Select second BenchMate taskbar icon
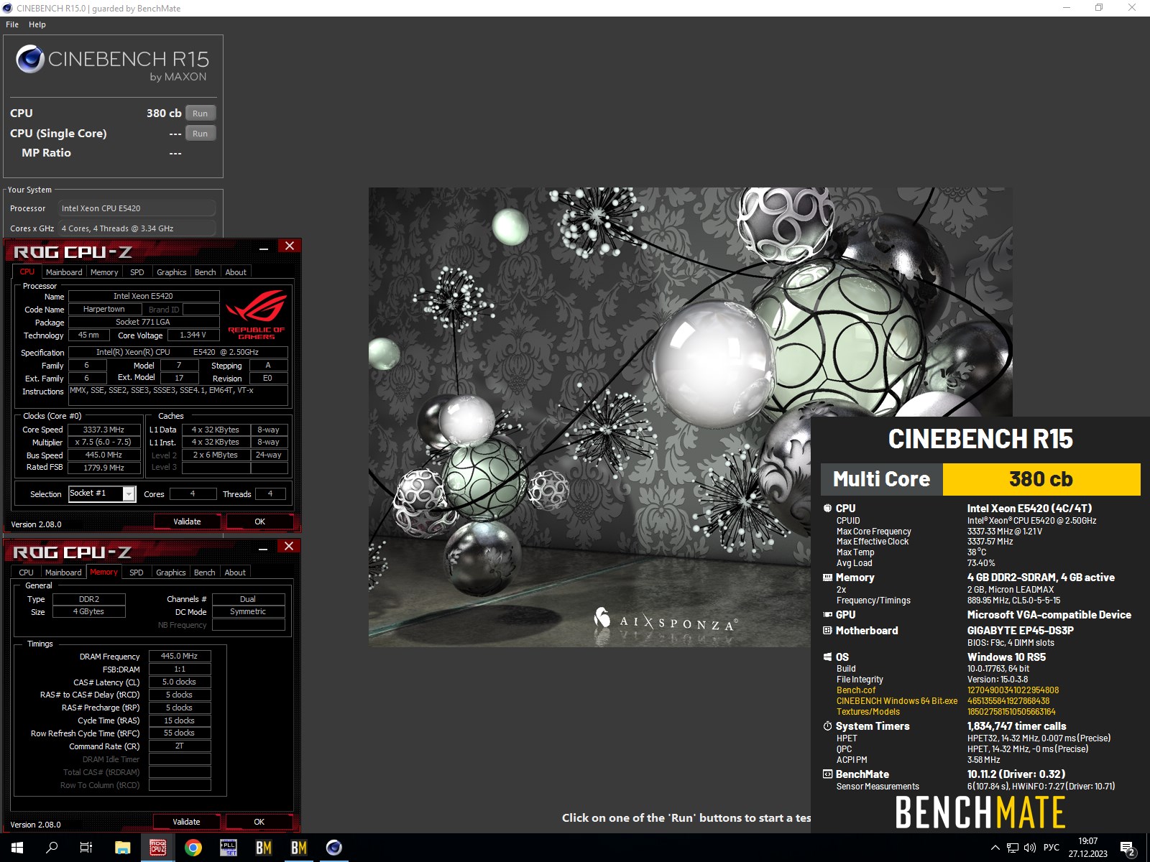The height and width of the screenshot is (862, 1150). [299, 848]
